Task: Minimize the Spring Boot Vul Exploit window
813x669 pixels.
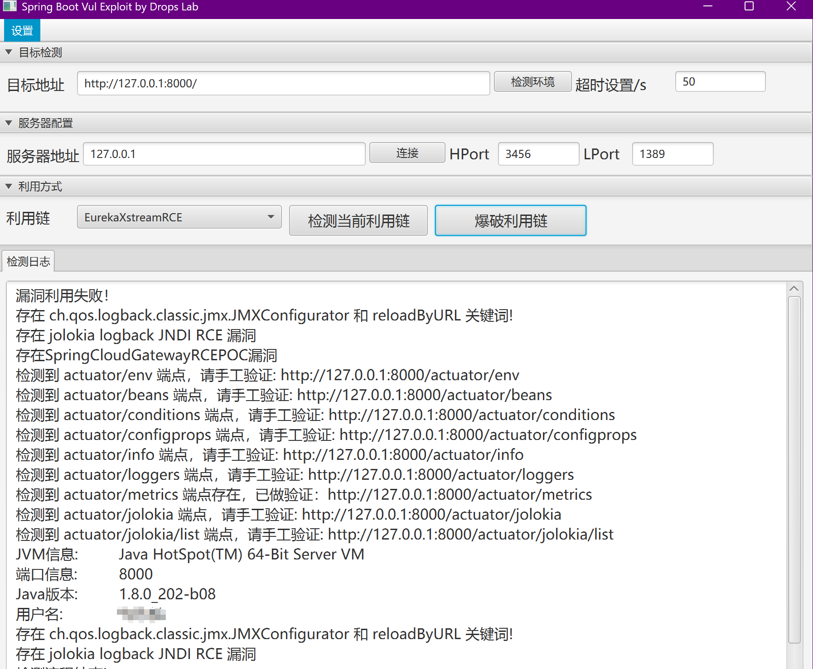Action: tap(707, 6)
